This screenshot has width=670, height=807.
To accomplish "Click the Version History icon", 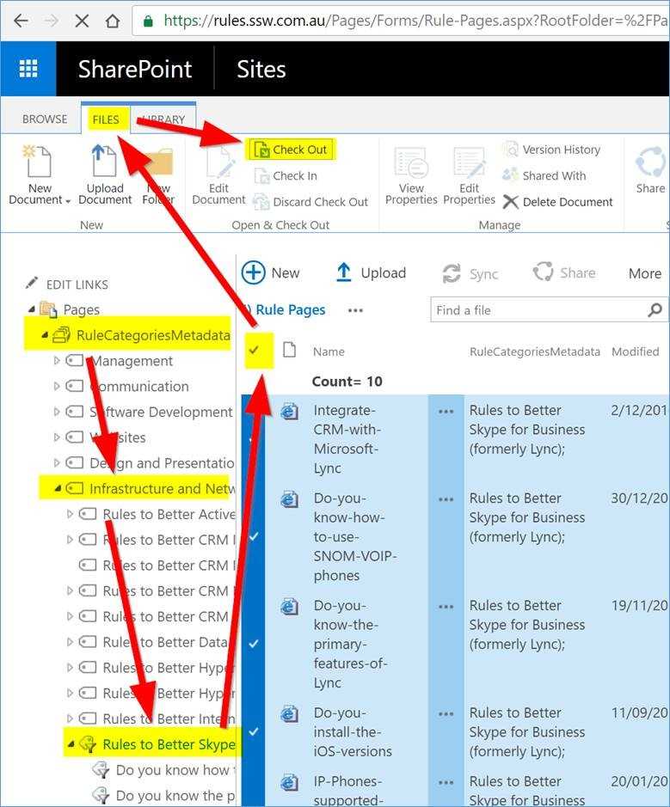I will click(x=511, y=150).
